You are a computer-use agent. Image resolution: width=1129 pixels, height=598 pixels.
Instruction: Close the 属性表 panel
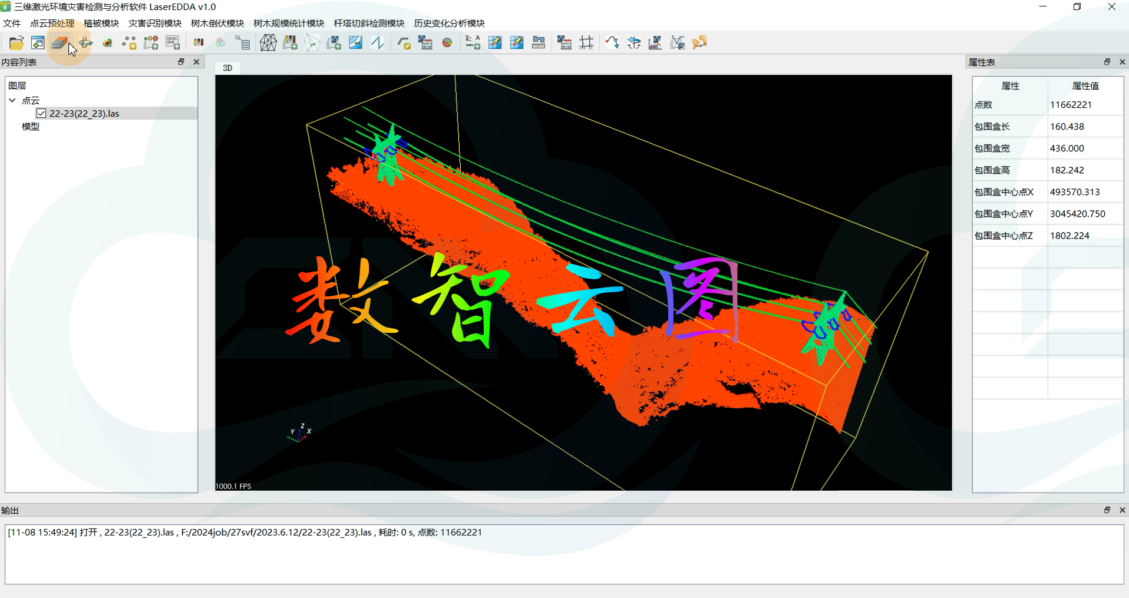pyautogui.click(x=1122, y=62)
